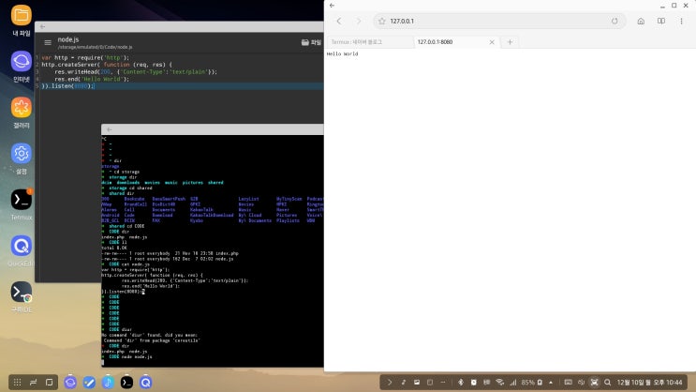
Task: Open the Gallery flower desktop icon
Action: pos(21,108)
